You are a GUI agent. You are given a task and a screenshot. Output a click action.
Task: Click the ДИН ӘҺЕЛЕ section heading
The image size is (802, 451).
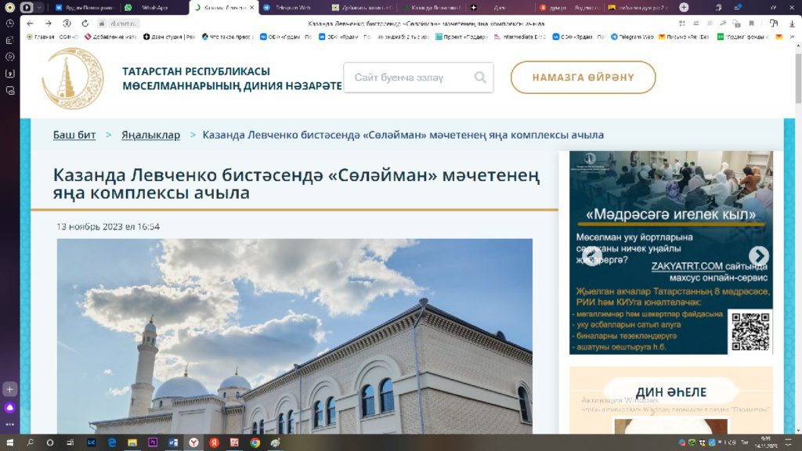pyautogui.click(x=671, y=392)
